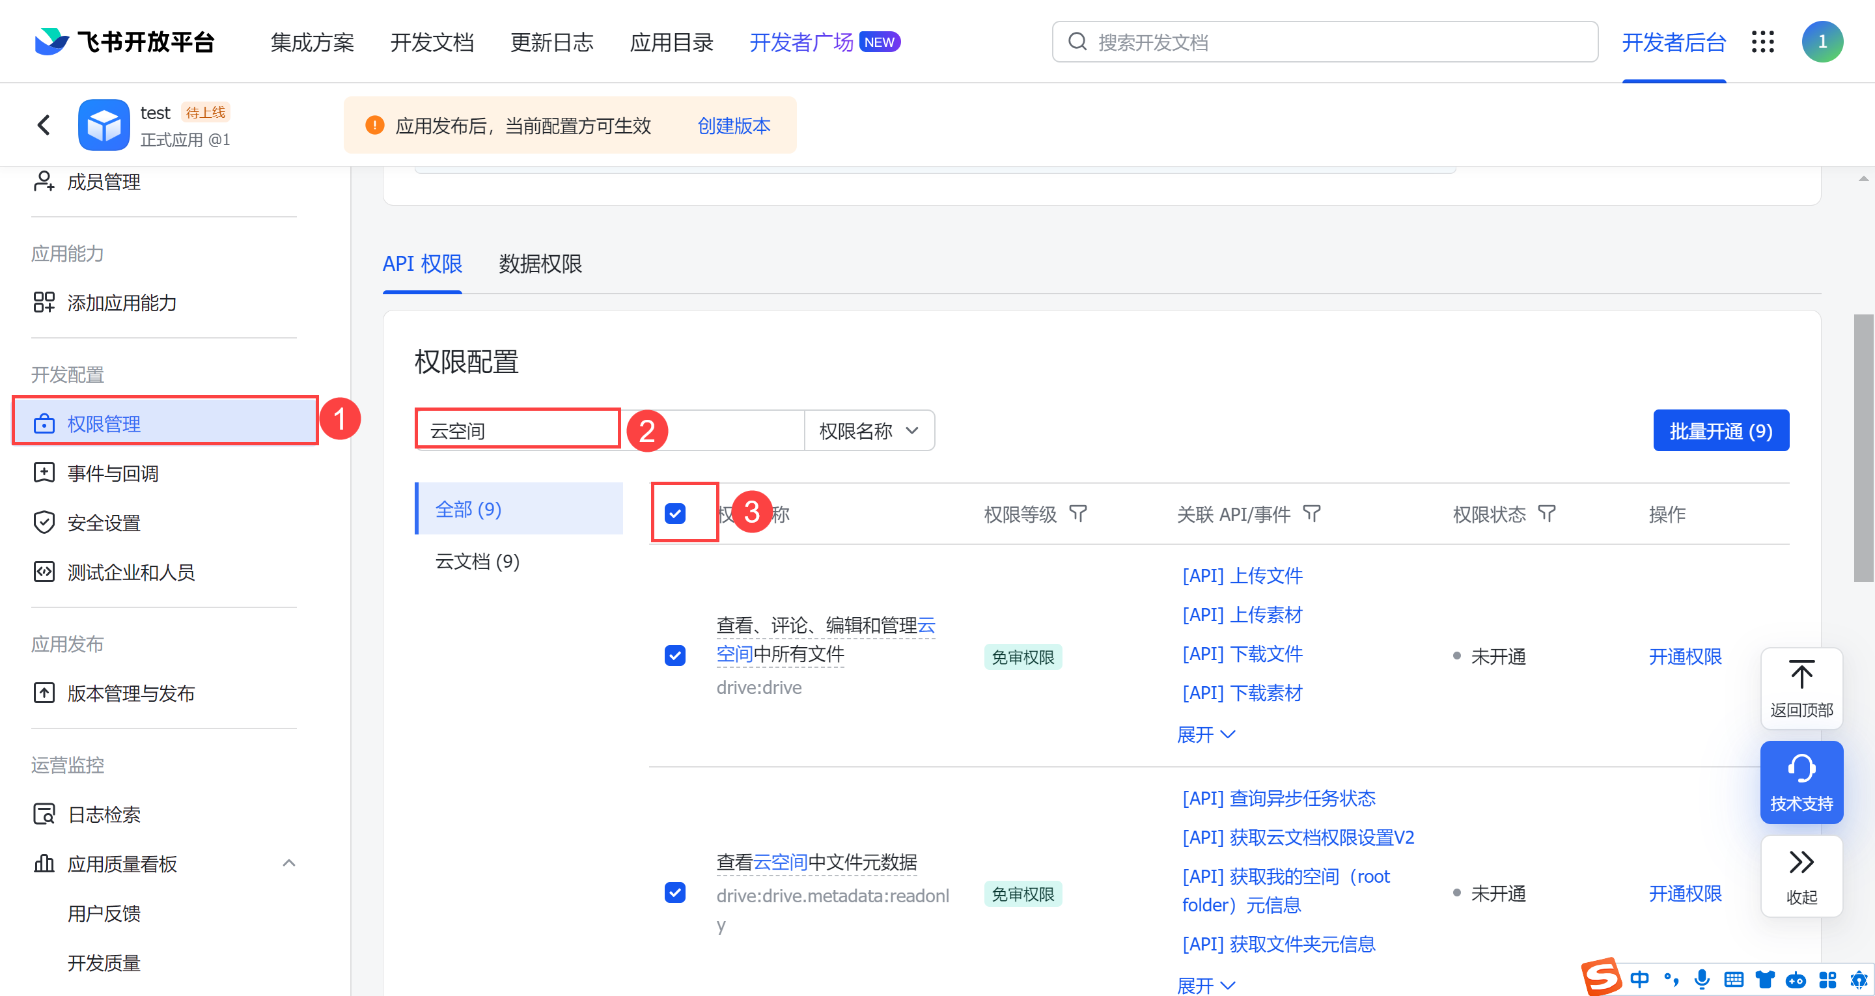The width and height of the screenshot is (1875, 996).
Task: Collapse the 应用质量看板 section
Action: pyautogui.click(x=289, y=863)
